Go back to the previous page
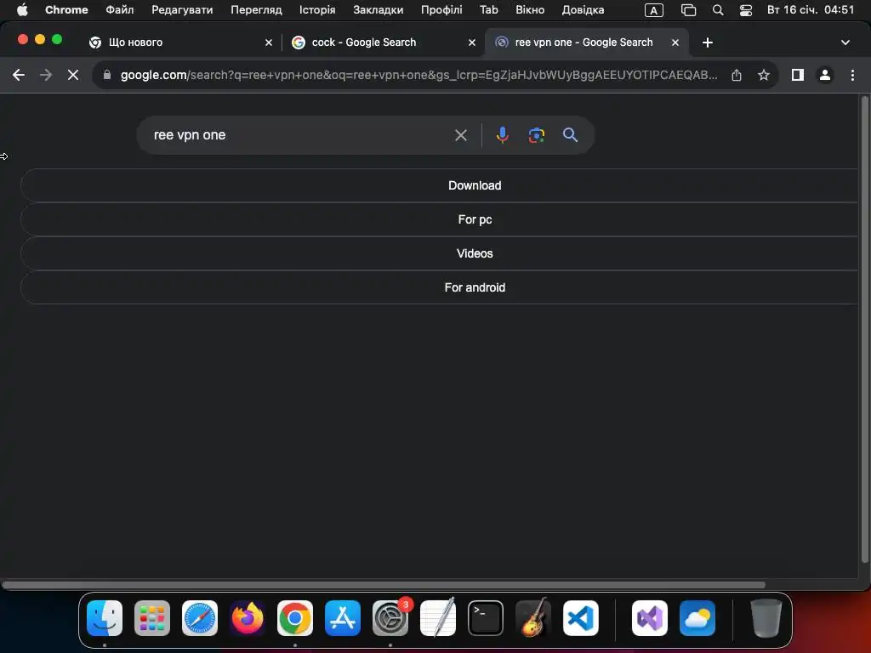The width and height of the screenshot is (871, 653). [19, 75]
